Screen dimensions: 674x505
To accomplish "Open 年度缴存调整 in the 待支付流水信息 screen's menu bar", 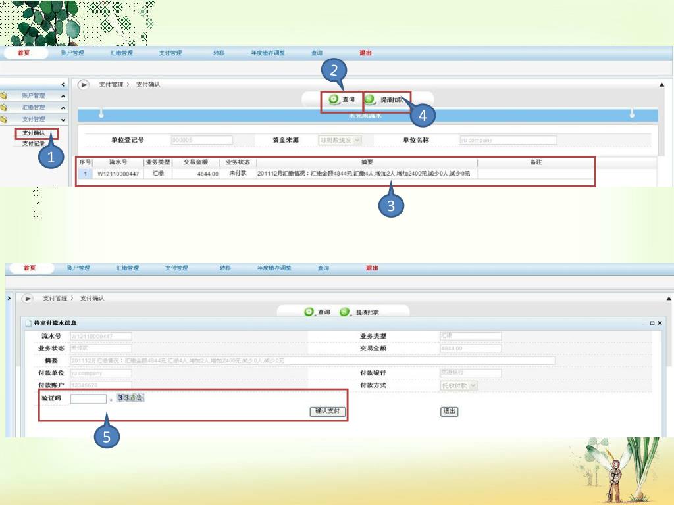I will pyautogui.click(x=274, y=268).
